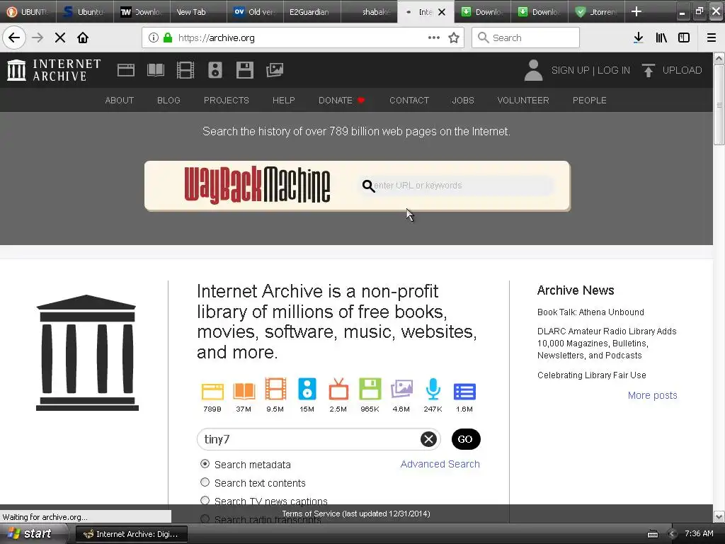
Task: Switch to the E2Guardian tab
Action: click(312, 11)
